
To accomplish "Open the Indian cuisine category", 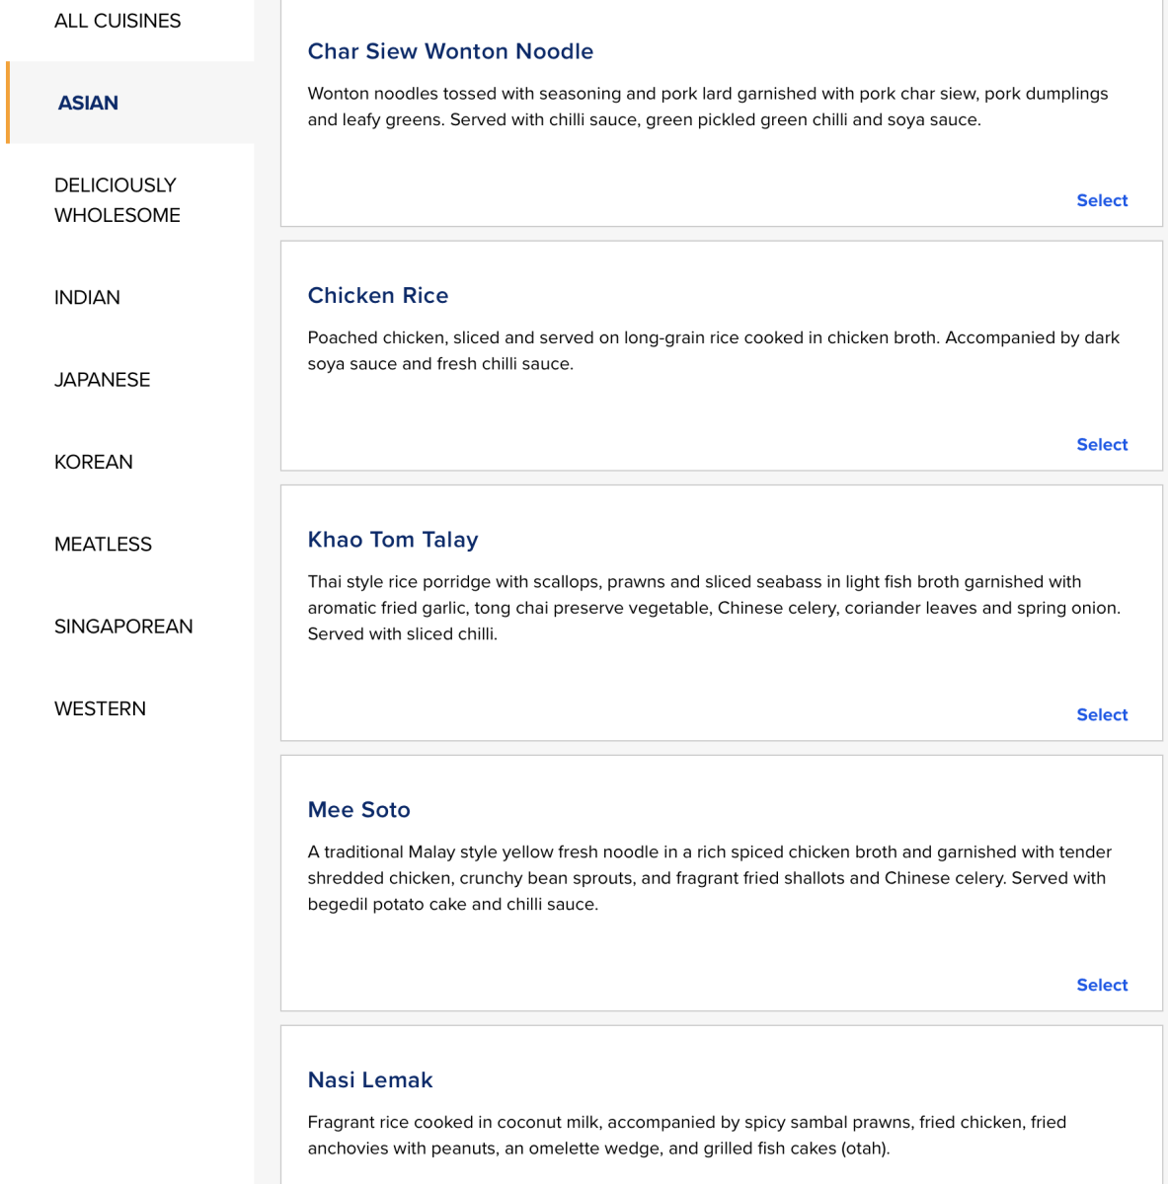I will [87, 297].
